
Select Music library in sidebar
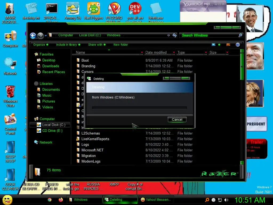click(x=47, y=96)
